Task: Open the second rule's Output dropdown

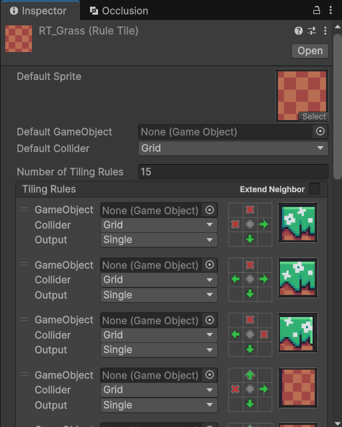Action: click(x=159, y=295)
